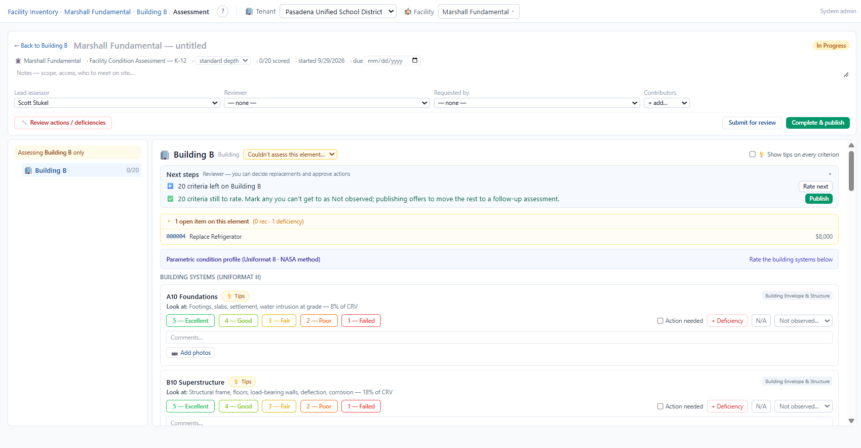
Task: Go to Facility Inventory breadcrumb
Action: (33, 12)
